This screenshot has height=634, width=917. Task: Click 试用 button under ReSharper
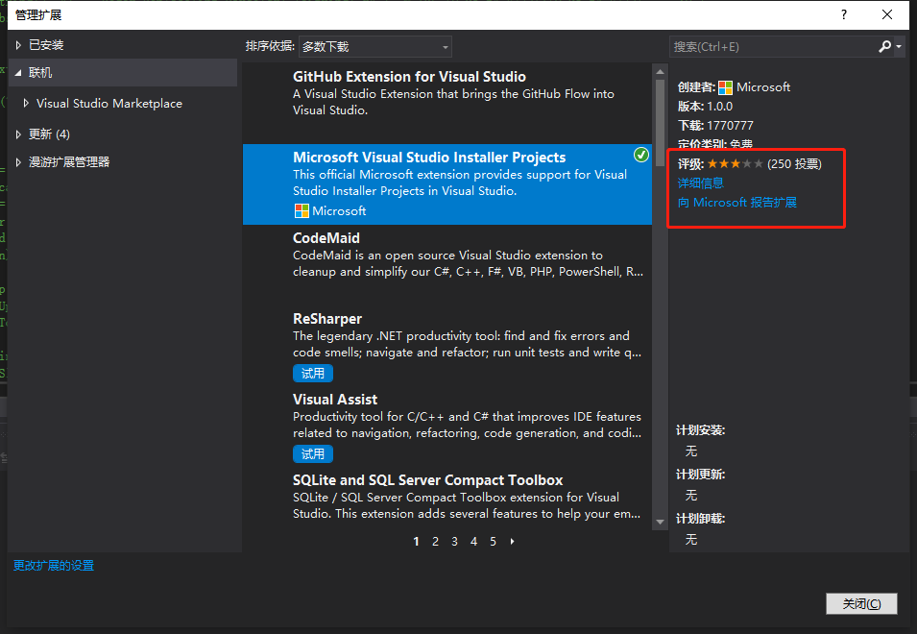313,373
